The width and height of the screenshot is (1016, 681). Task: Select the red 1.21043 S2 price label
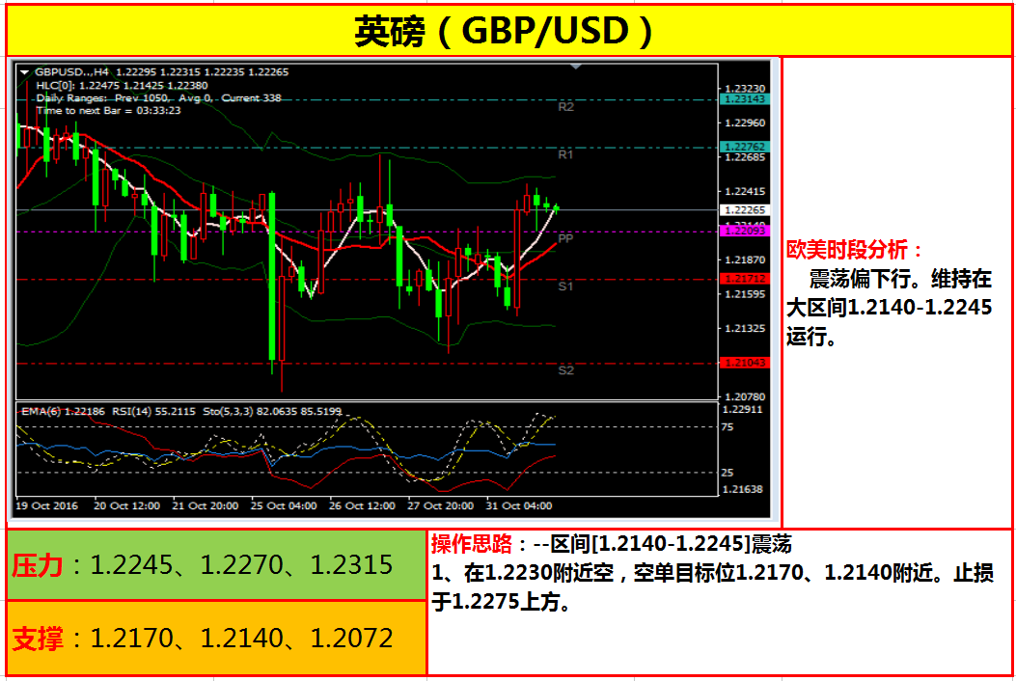click(745, 363)
